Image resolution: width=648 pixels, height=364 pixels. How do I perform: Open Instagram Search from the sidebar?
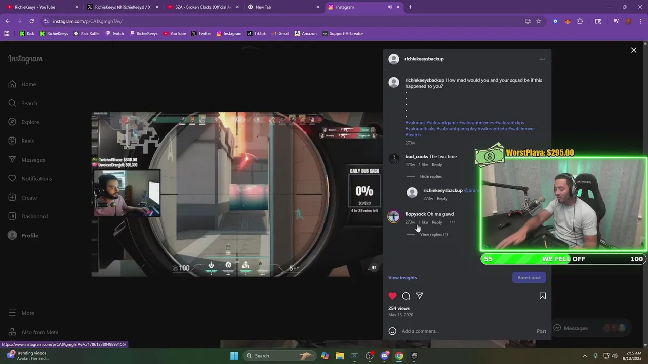click(23, 103)
